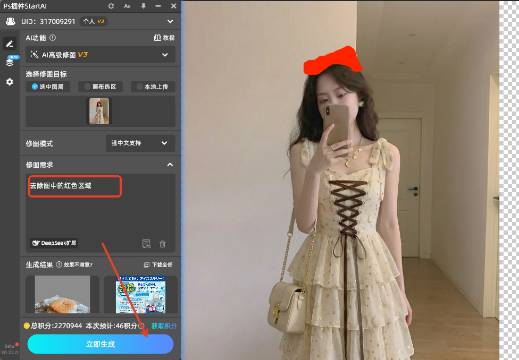
Task: Click the DeepSeek扩写 expand button
Action: (x=53, y=243)
